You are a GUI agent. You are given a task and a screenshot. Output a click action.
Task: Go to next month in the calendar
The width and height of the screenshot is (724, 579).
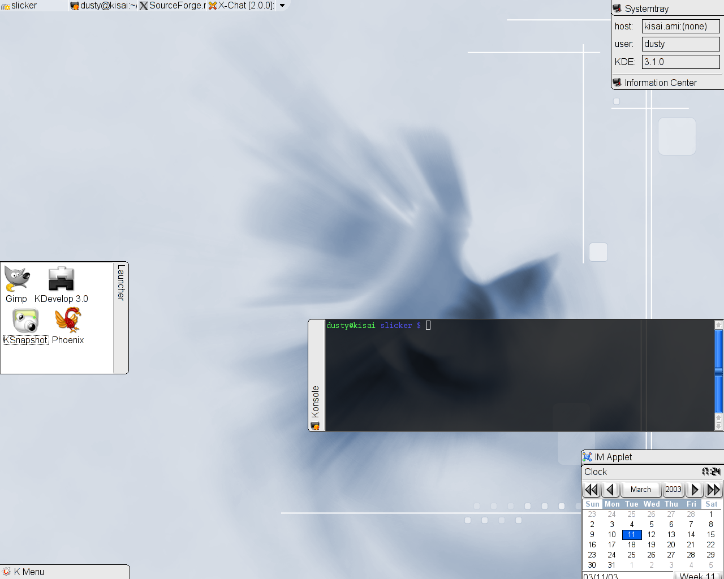[695, 490]
